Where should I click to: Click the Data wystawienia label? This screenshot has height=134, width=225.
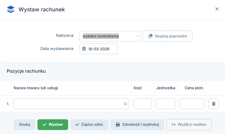pyautogui.click(x=57, y=48)
